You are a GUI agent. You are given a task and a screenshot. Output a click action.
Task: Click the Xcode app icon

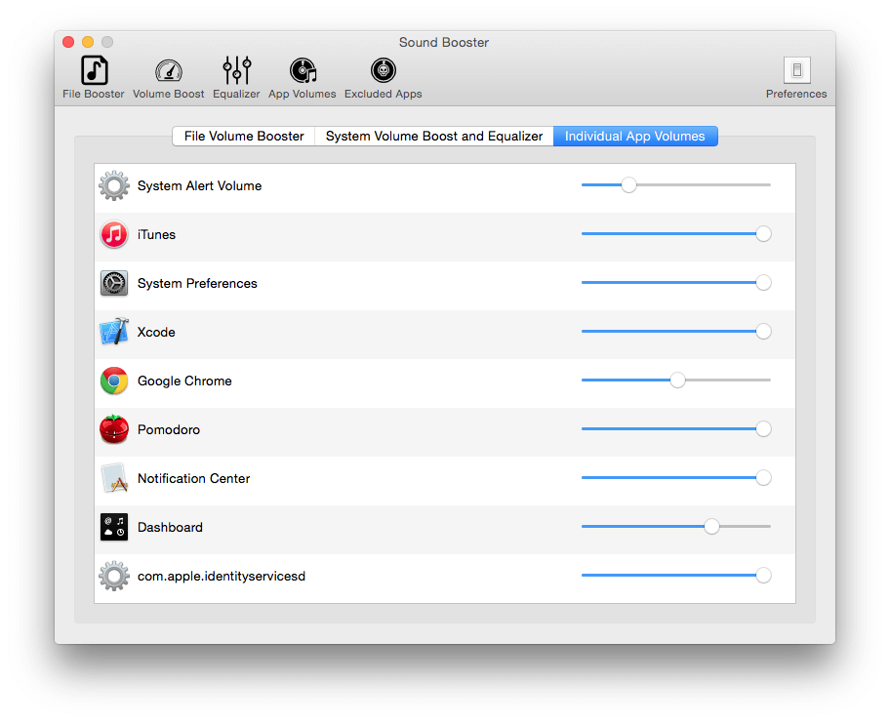click(x=114, y=332)
